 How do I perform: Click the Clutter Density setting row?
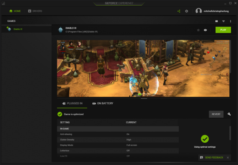tap(118, 140)
